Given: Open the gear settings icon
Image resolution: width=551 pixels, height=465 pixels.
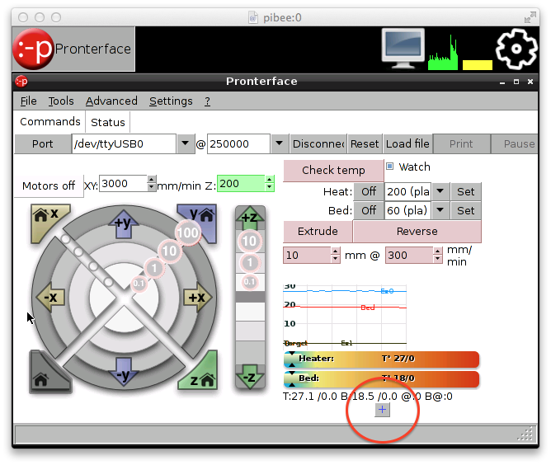Looking at the screenshot, I should (516, 49).
